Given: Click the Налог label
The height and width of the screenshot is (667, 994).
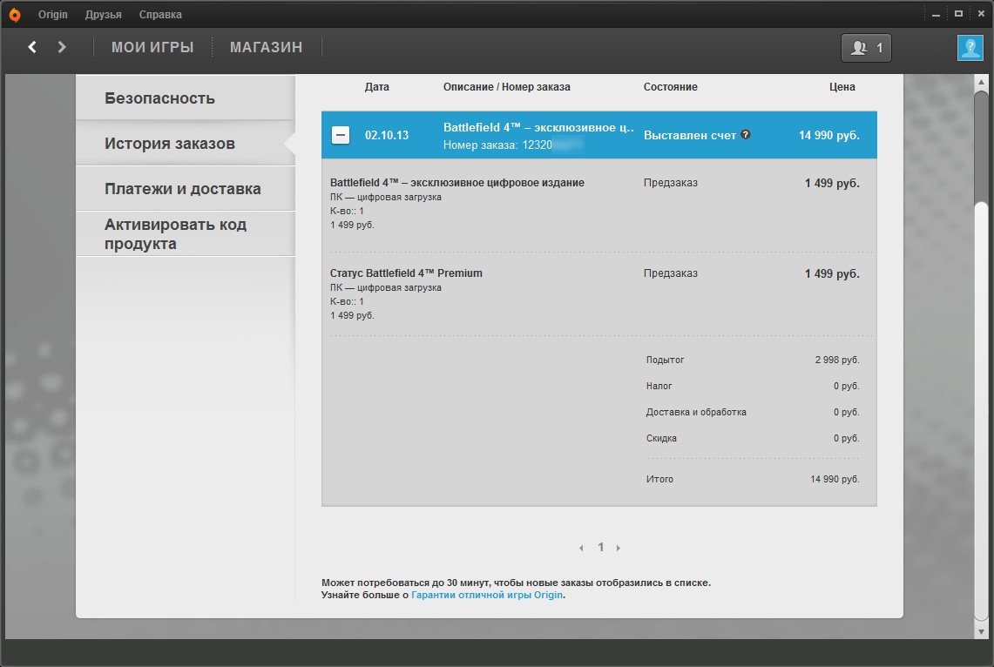Looking at the screenshot, I should coord(659,386).
